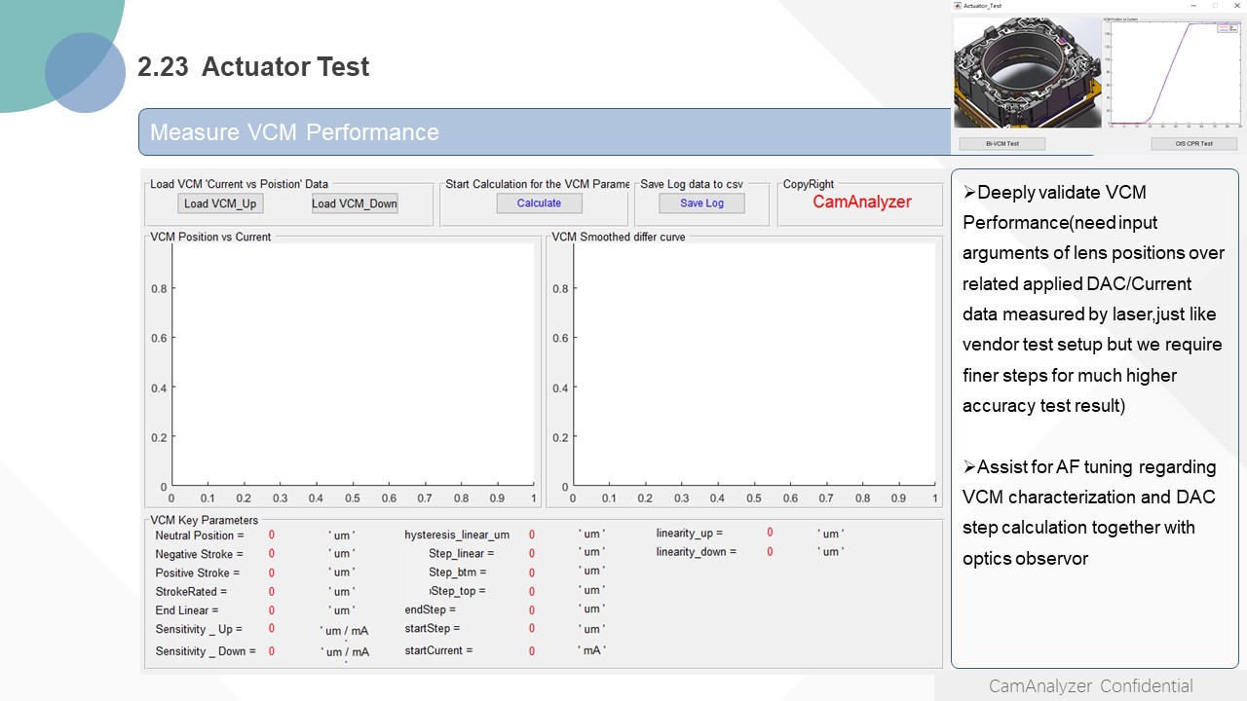The width and height of the screenshot is (1247, 701).
Task: Select the StrokeRated value
Action: tap(271, 591)
